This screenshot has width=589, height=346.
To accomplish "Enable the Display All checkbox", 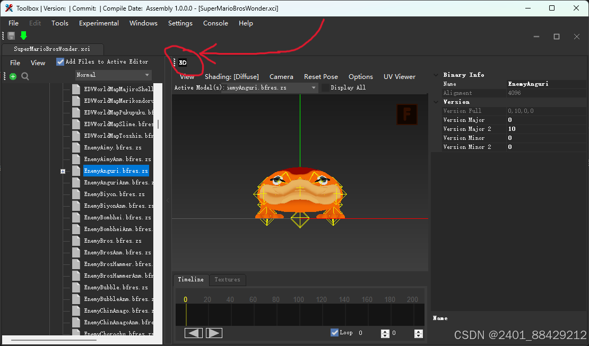I will coord(325,87).
